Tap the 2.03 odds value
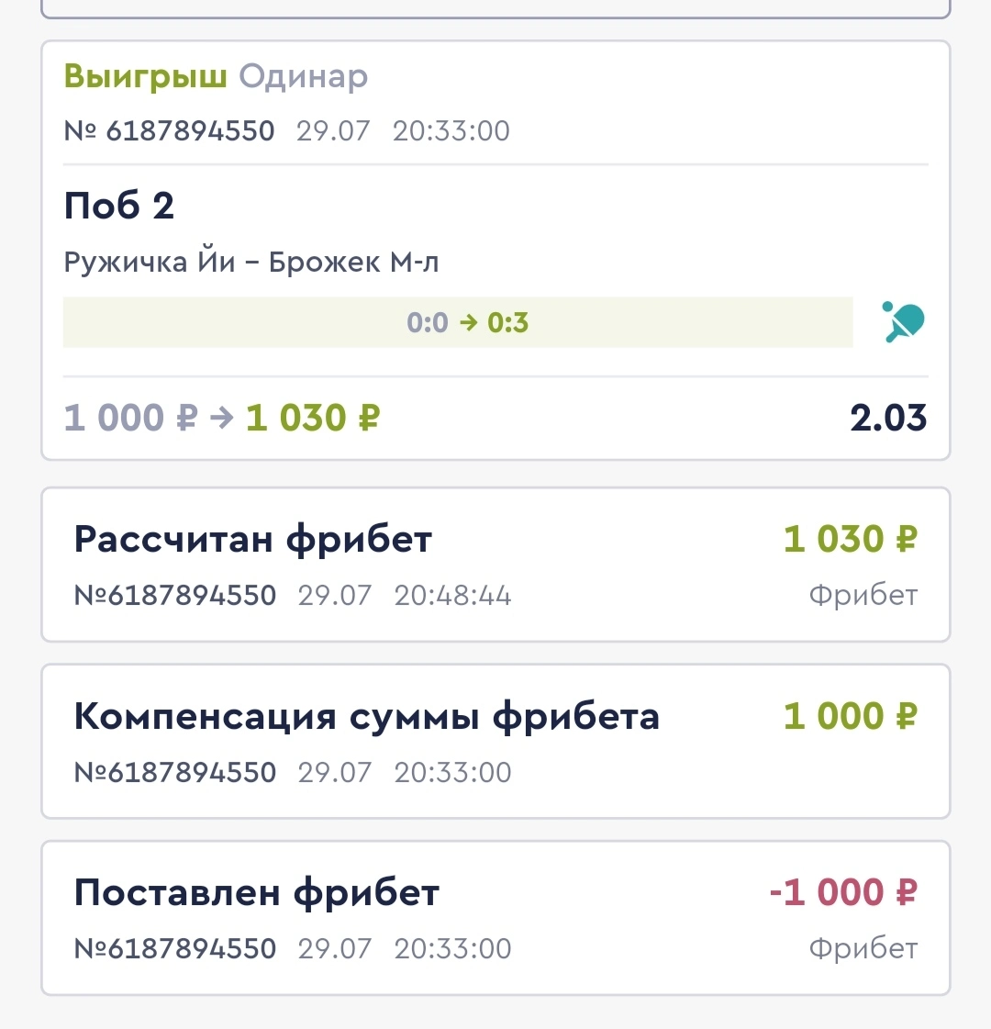 coord(888,418)
